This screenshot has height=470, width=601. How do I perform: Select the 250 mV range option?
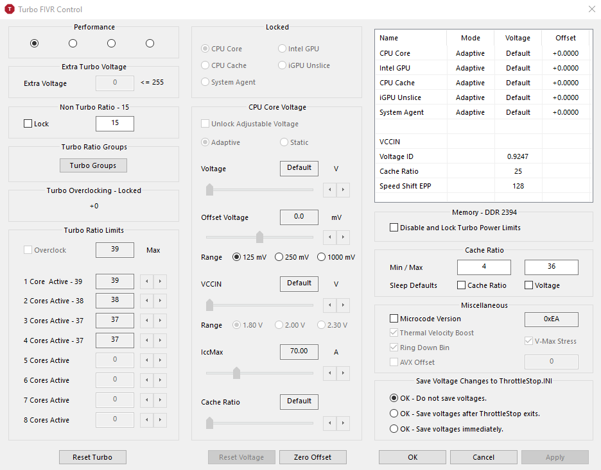pos(279,257)
